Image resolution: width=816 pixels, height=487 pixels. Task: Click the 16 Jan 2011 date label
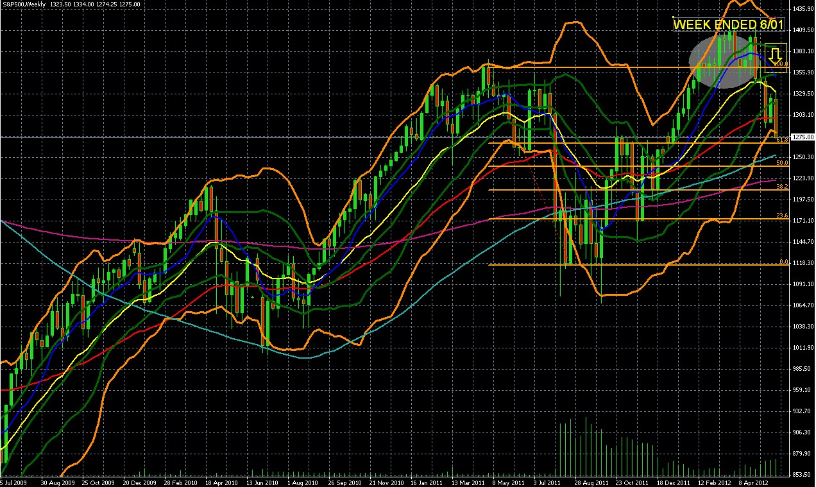tap(427, 482)
